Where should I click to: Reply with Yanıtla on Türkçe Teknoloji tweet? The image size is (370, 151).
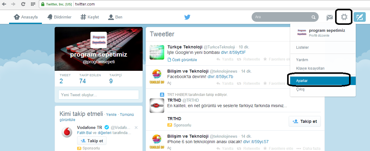point(225,59)
